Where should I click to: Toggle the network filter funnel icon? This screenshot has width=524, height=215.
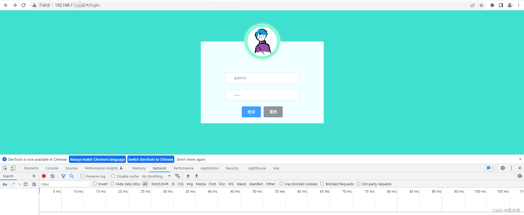(x=63, y=176)
